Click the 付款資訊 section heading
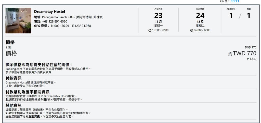Screen dimensions: 261x123 tap(14, 78)
